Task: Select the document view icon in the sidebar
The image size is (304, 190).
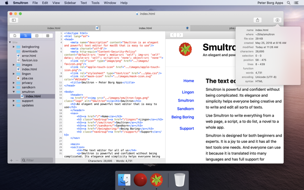Action: click(x=15, y=35)
